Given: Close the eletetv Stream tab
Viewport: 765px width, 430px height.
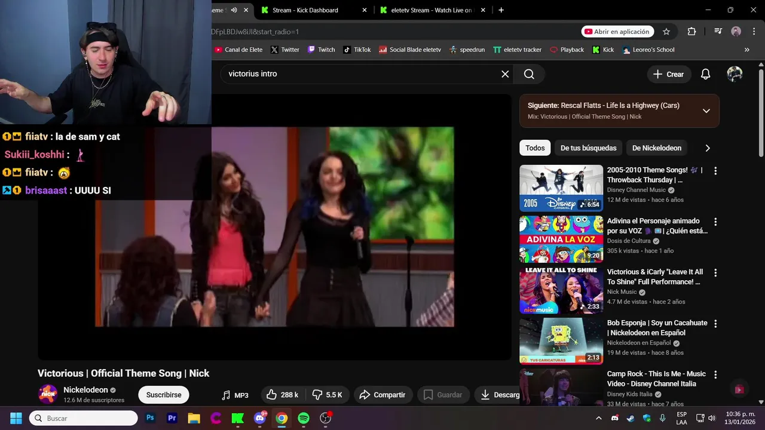Looking at the screenshot, I should click(x=483, y=10).
